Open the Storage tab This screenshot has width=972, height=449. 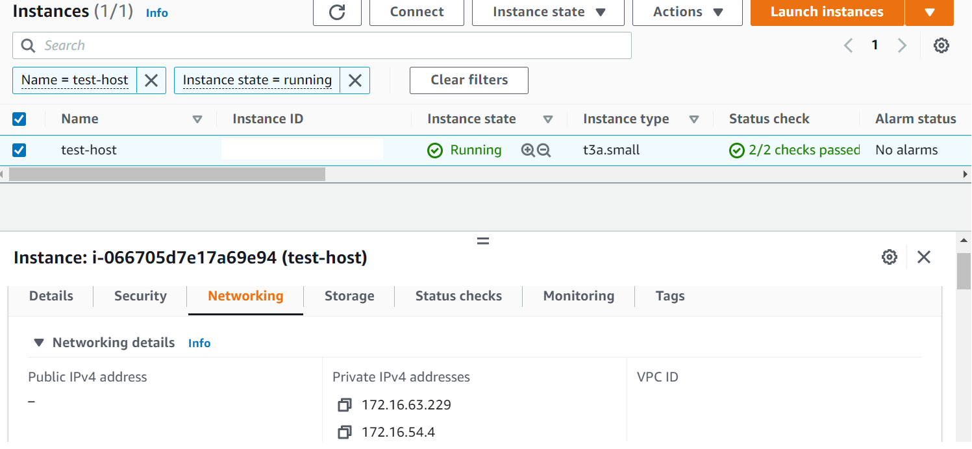click(349, 296)
